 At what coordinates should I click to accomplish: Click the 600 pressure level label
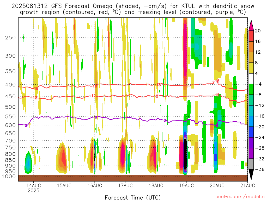tap(10, 125)
